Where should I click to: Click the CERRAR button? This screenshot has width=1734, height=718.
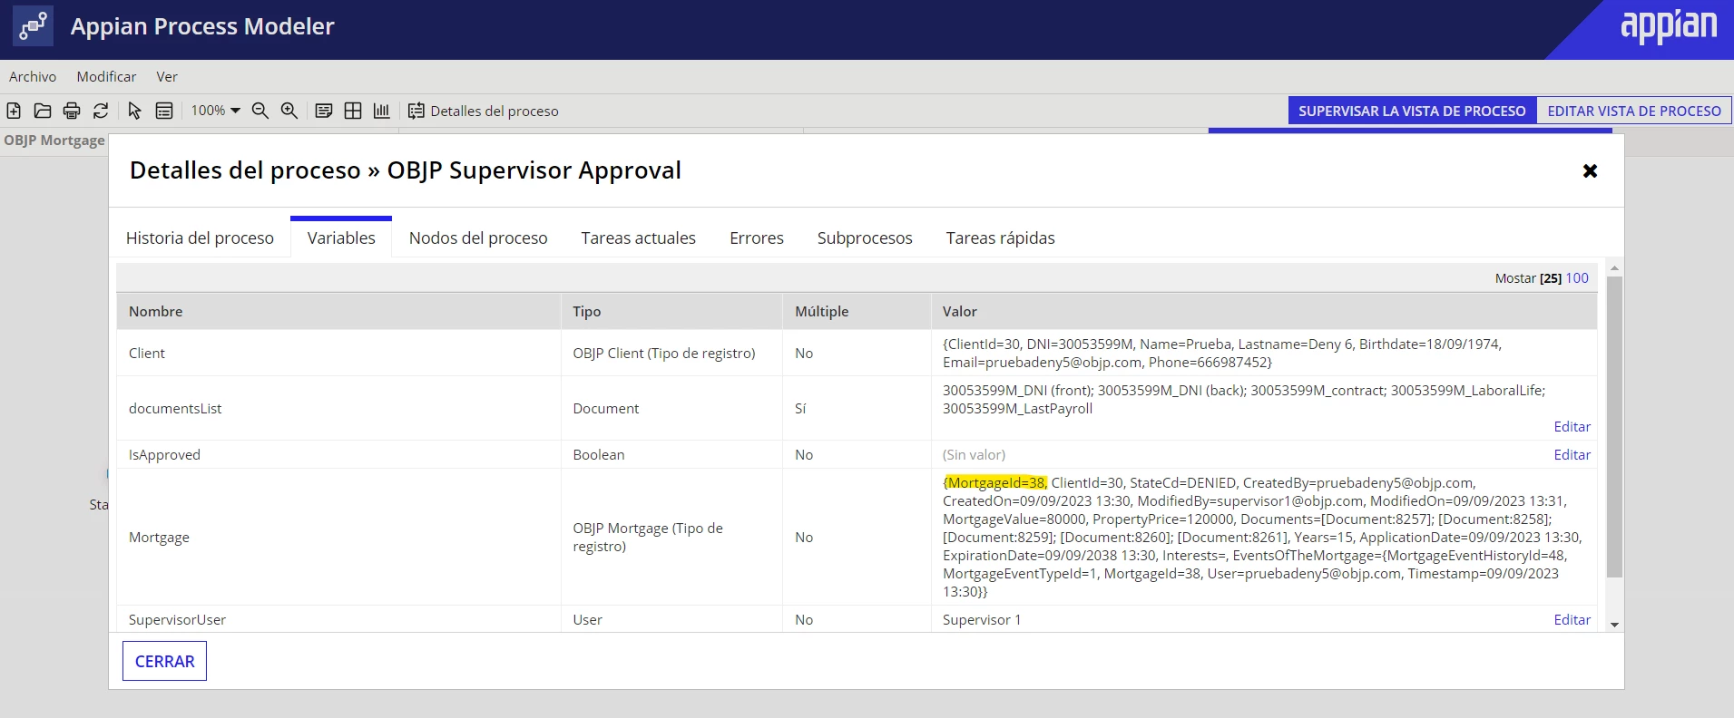tap(164, 661)
